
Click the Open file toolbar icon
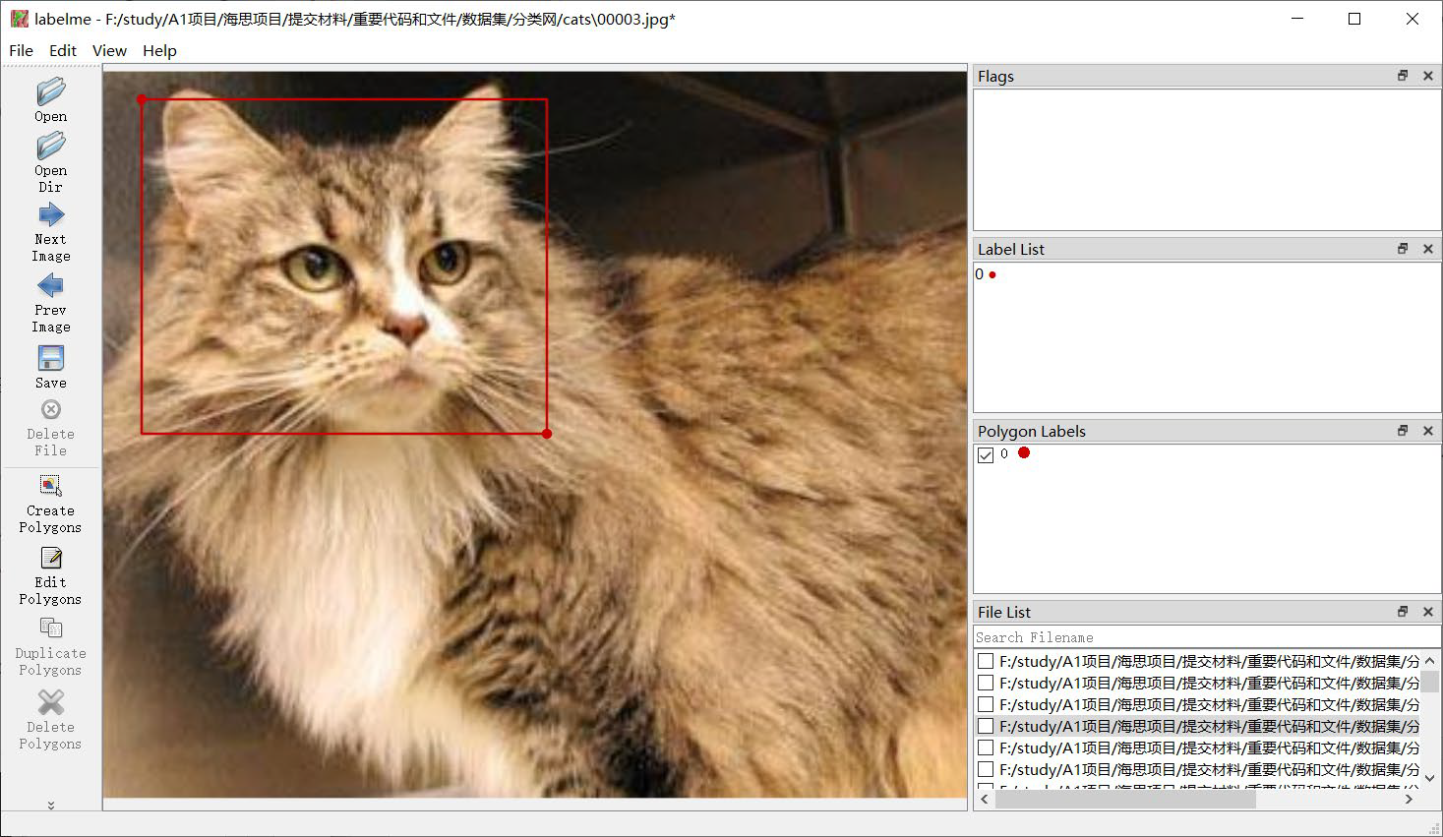(x=51, y=91)
